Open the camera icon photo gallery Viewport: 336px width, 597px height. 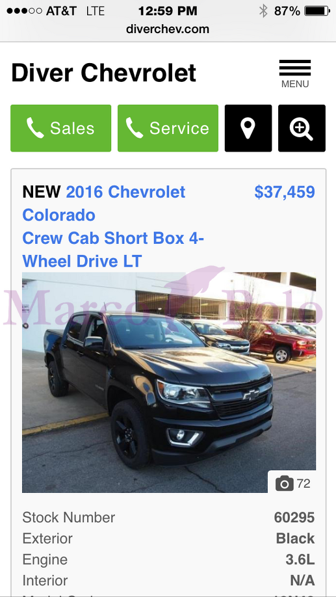[x=284, y=484]
